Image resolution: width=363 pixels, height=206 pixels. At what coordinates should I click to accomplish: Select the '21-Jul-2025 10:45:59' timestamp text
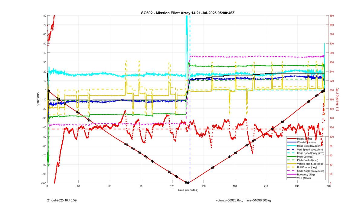coord(62,200)
